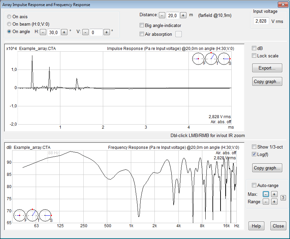
Task: Increase horizontal angle H with plus button
Action: point(64,32)
